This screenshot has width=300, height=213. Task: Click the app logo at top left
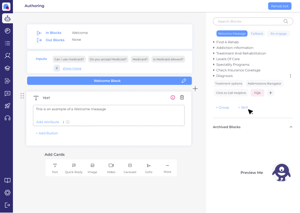6,7
